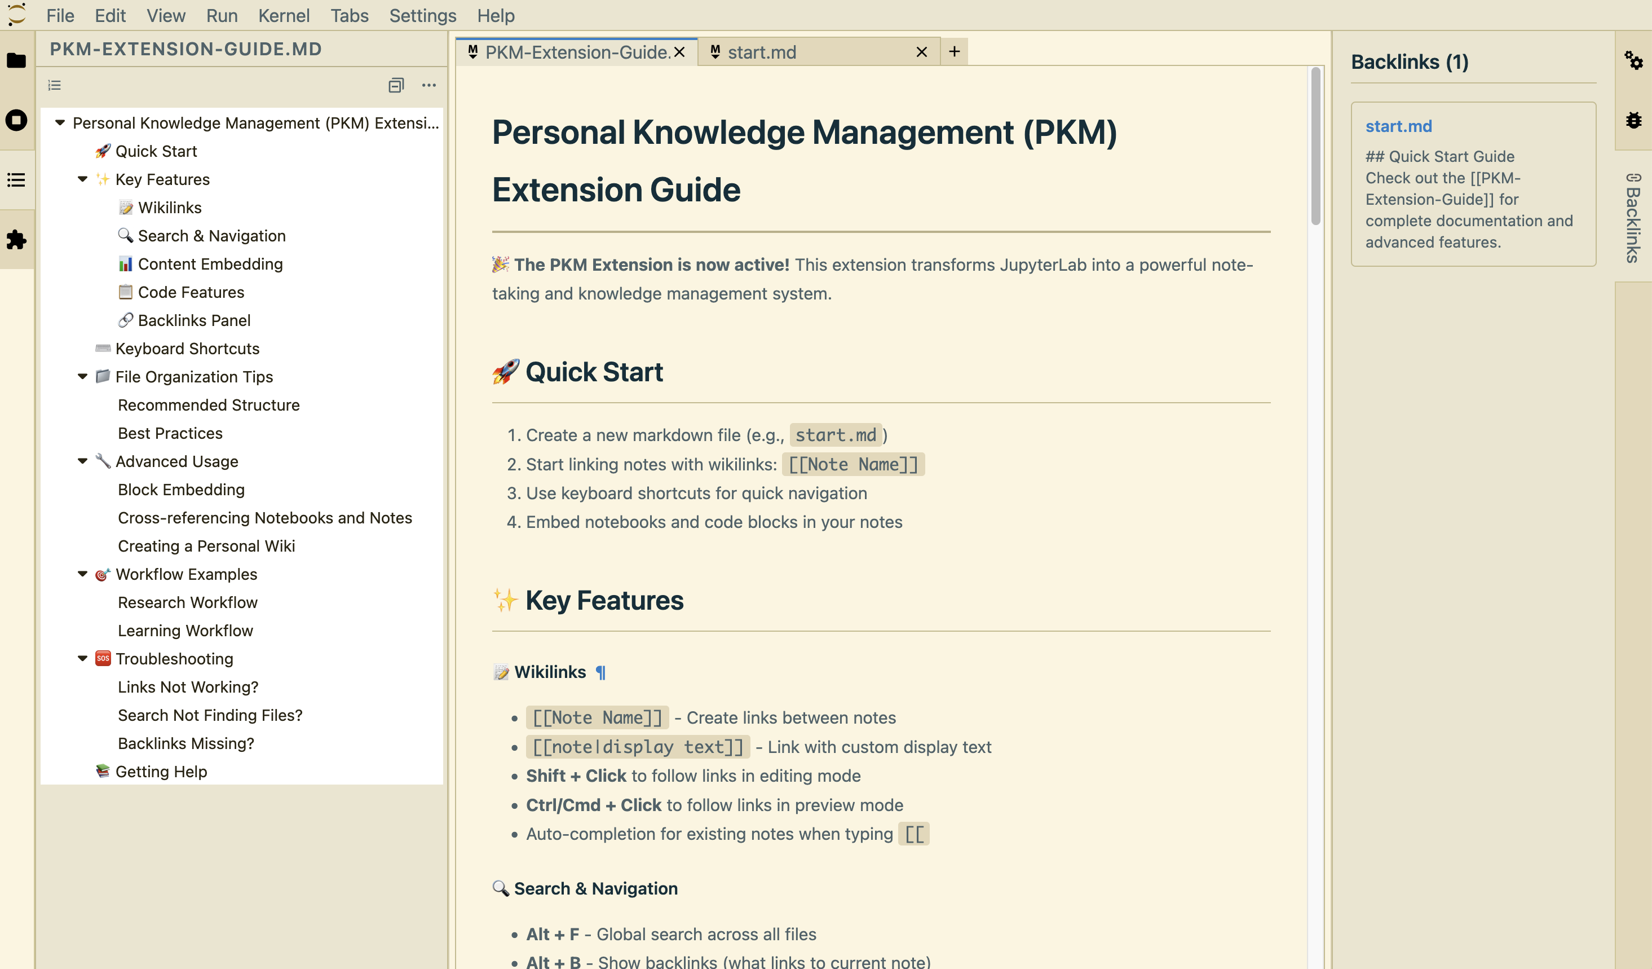Jump to Wikilinks in TOC
Screen dimensions: 1652x969
pos(170,207)
